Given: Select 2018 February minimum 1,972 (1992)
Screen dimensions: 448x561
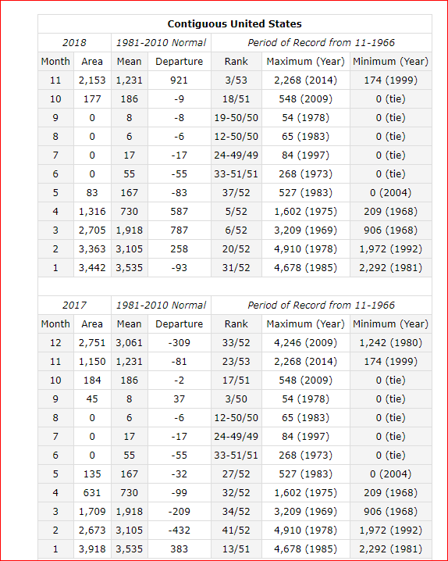Looking at the screenshot, I should (391, 249).
